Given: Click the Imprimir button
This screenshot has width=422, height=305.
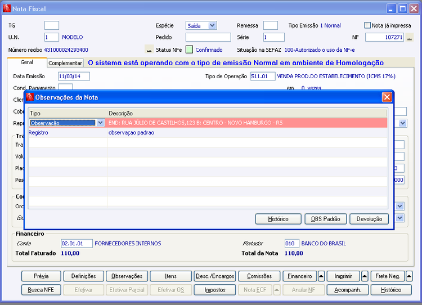Looking at the screenshot, I should [x=343, y=276].
